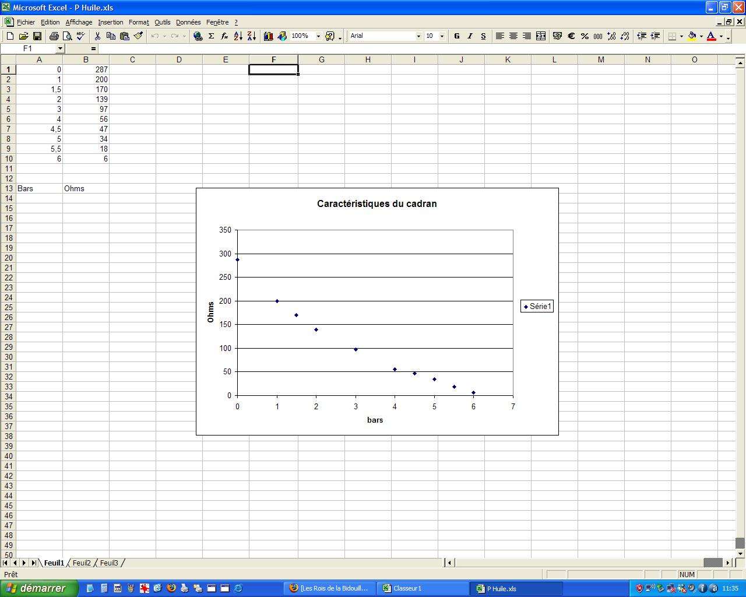Select the chart title text
Viewport: 746px width, 597px height.
click(376, 204)
